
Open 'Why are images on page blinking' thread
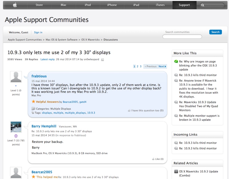point(198,66)
